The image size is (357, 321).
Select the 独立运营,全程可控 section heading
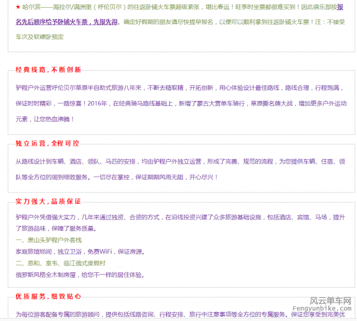click(48, 143)
